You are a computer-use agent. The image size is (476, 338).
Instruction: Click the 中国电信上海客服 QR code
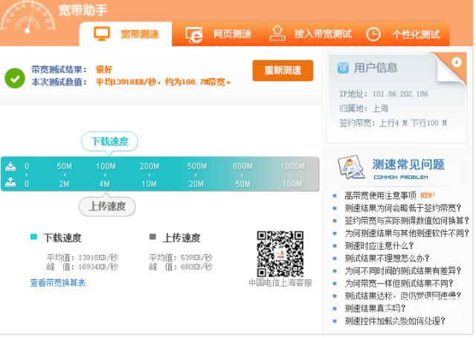coord(280,254)
